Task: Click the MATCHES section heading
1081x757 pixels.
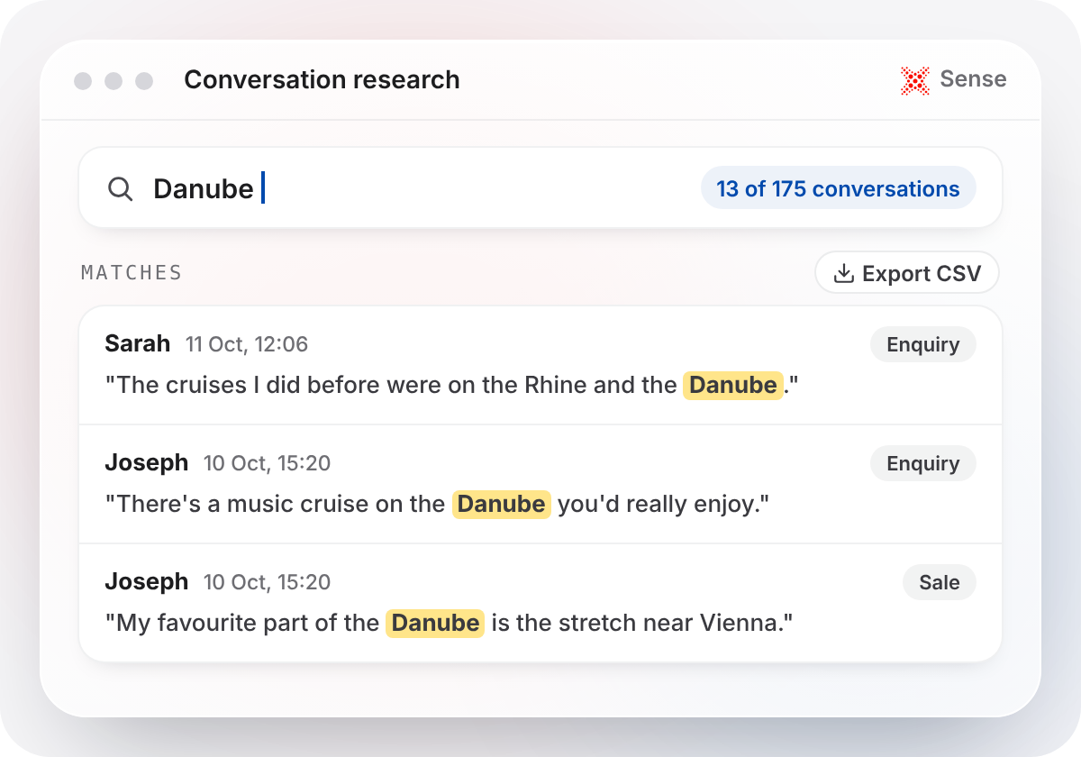Action: point(132,272)
